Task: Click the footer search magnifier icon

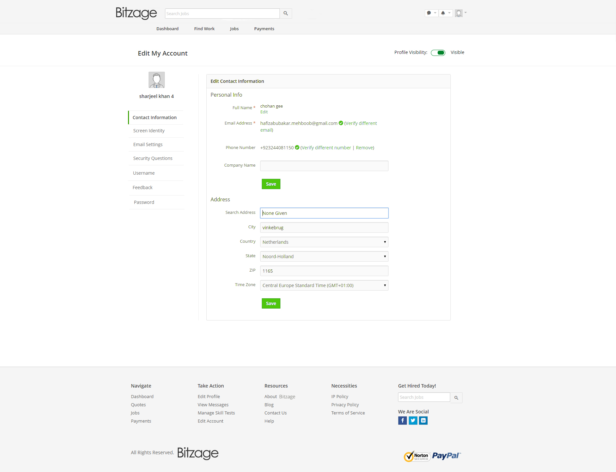Action: point(456,398)
